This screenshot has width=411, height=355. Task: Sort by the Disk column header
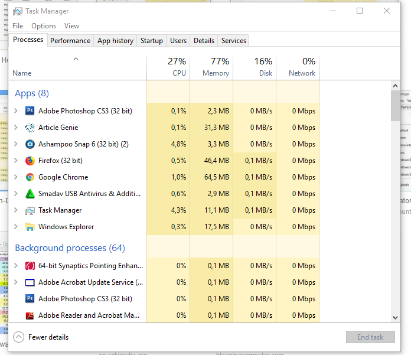(x=255, y=68)
